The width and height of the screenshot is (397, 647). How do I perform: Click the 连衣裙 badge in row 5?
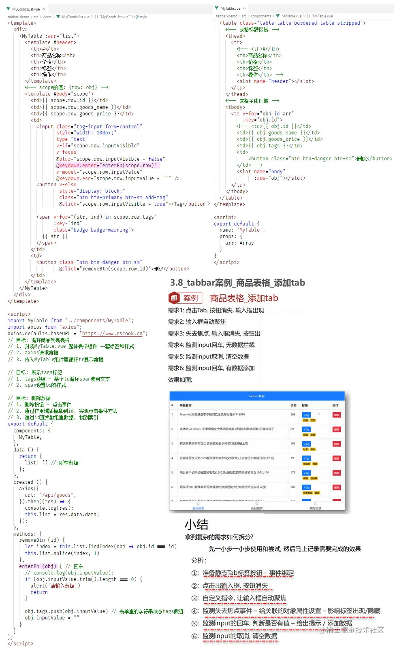click(314, 479)
